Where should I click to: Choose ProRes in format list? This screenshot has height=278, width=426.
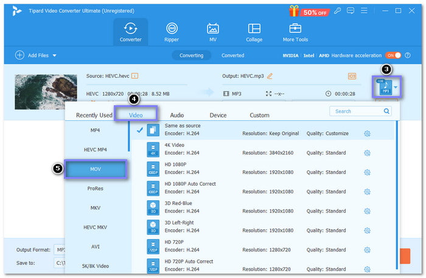[x=96, y=189]
